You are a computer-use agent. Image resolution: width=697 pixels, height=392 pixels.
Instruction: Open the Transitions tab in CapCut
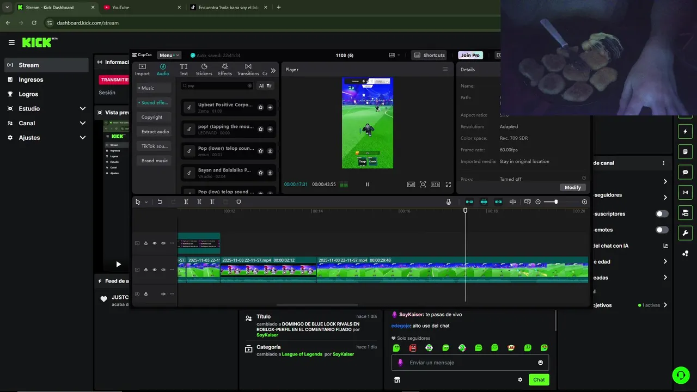(x=248, y=70)
